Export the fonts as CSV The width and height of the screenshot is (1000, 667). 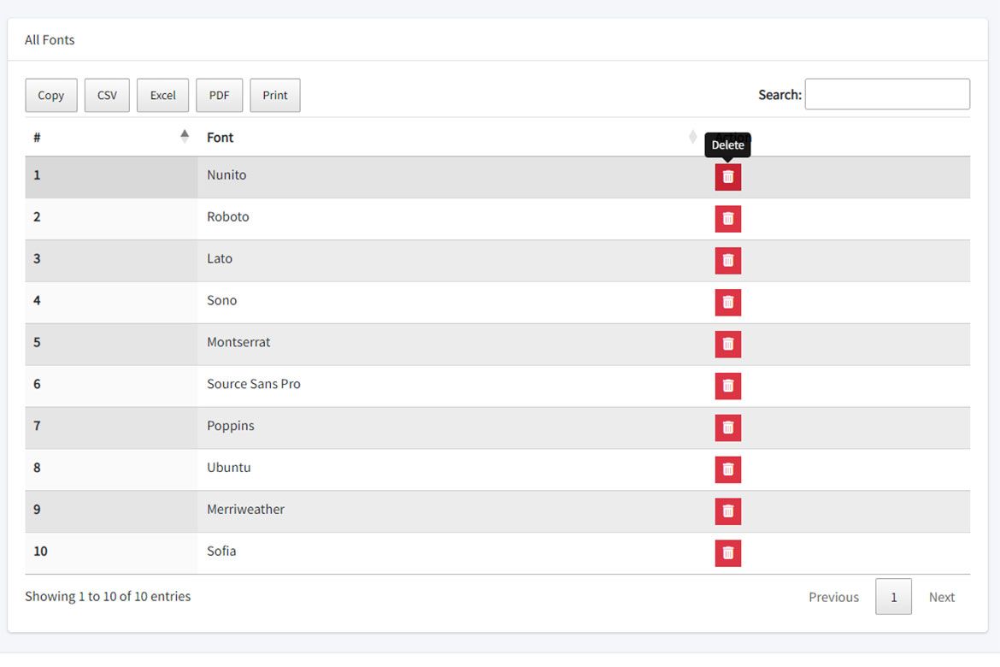click(107, 96)
